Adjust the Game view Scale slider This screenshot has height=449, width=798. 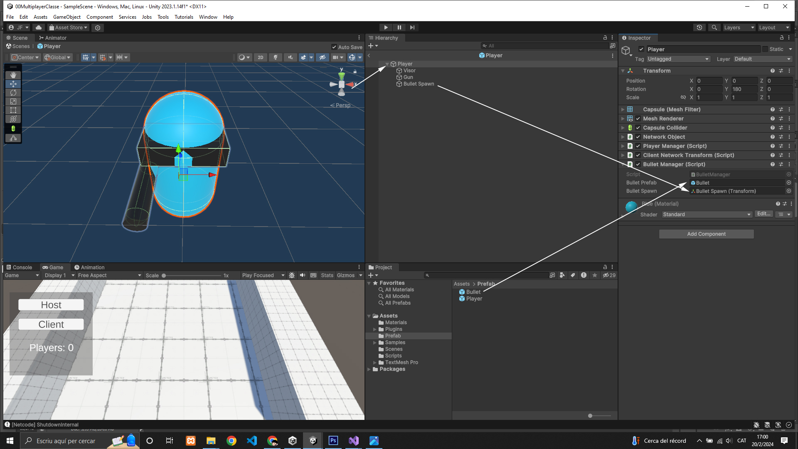(x=164, y=275)
